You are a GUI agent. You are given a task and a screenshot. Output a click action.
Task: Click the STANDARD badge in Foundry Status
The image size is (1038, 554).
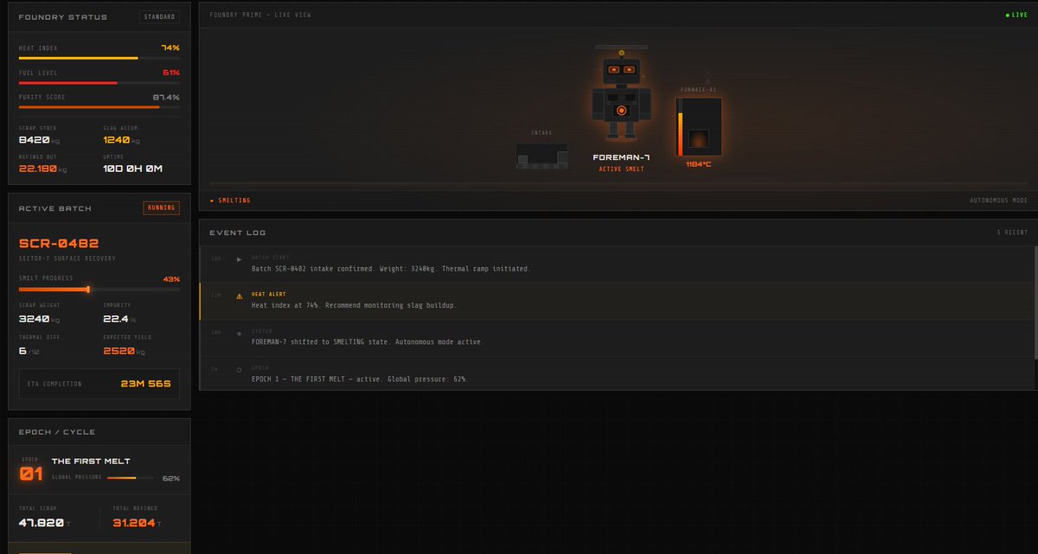pos(159,16)
